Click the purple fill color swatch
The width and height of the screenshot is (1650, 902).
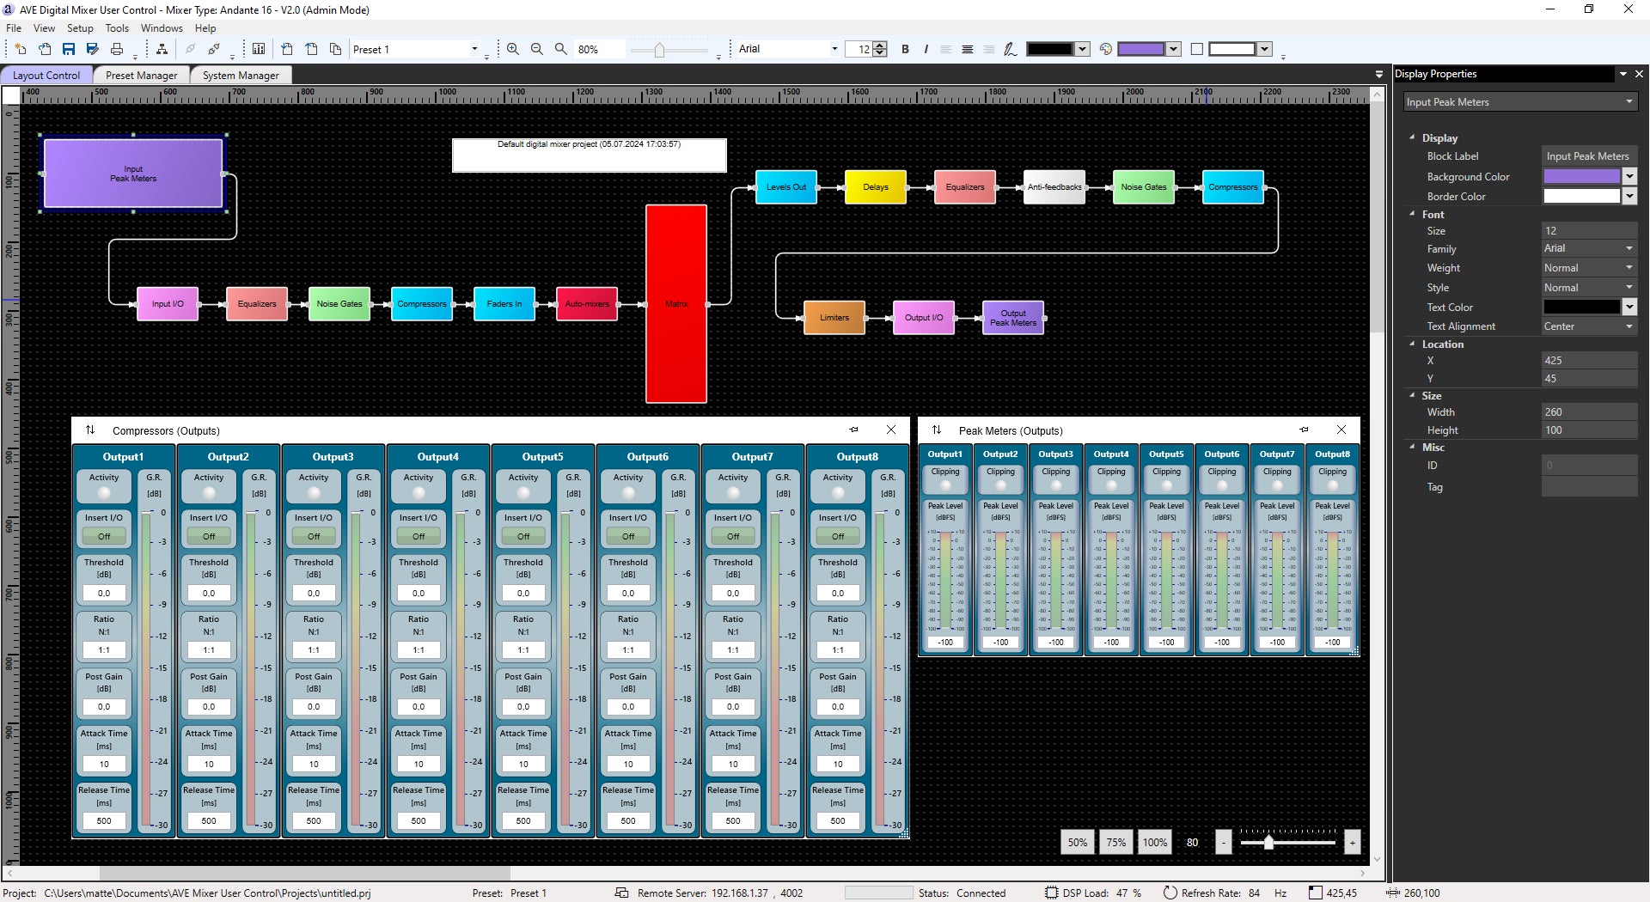1143,48
